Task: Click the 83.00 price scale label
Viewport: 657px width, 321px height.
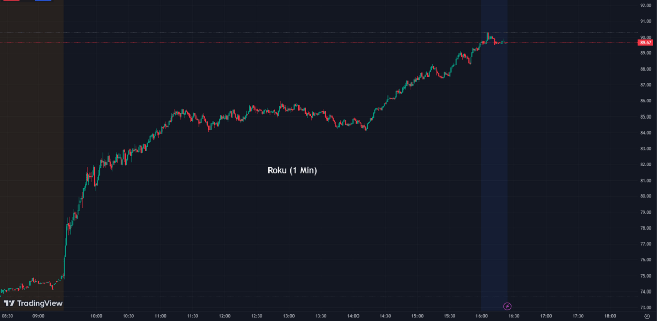Action: [646, 149]
